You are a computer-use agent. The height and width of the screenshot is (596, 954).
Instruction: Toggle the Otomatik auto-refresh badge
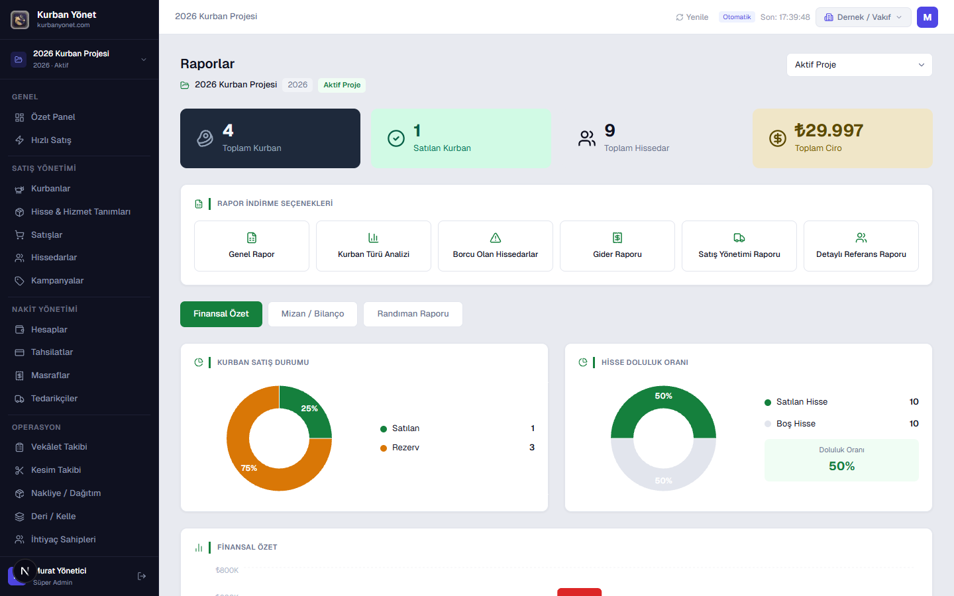point(737,17)
